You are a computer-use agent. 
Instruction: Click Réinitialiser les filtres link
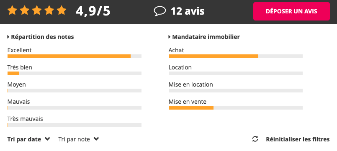tap(298, 139)
